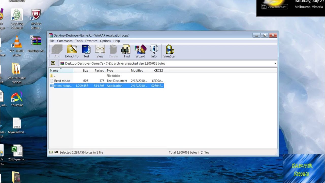
Task: Select the Read me.txt file
Action: pyautogui.click(x=62, y=81)
